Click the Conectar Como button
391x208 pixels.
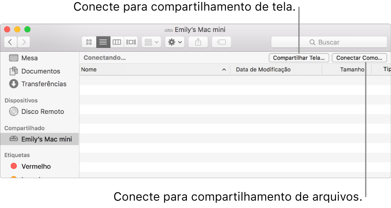(x=359, y=58)
